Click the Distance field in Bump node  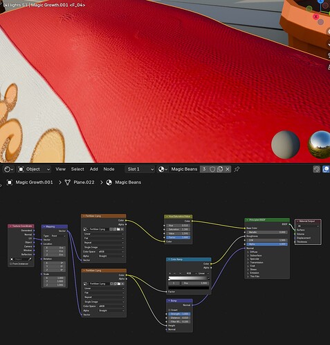(179, 318)
